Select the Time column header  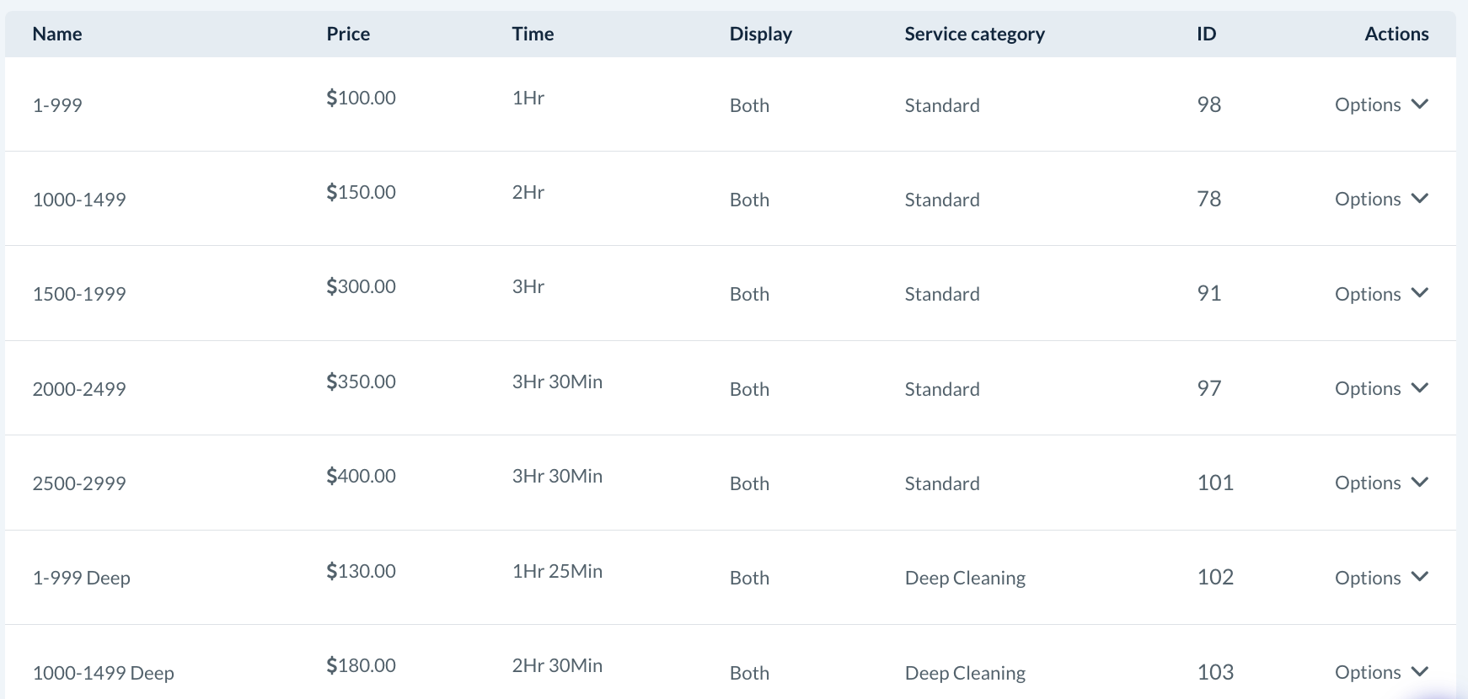pos(533,34)
